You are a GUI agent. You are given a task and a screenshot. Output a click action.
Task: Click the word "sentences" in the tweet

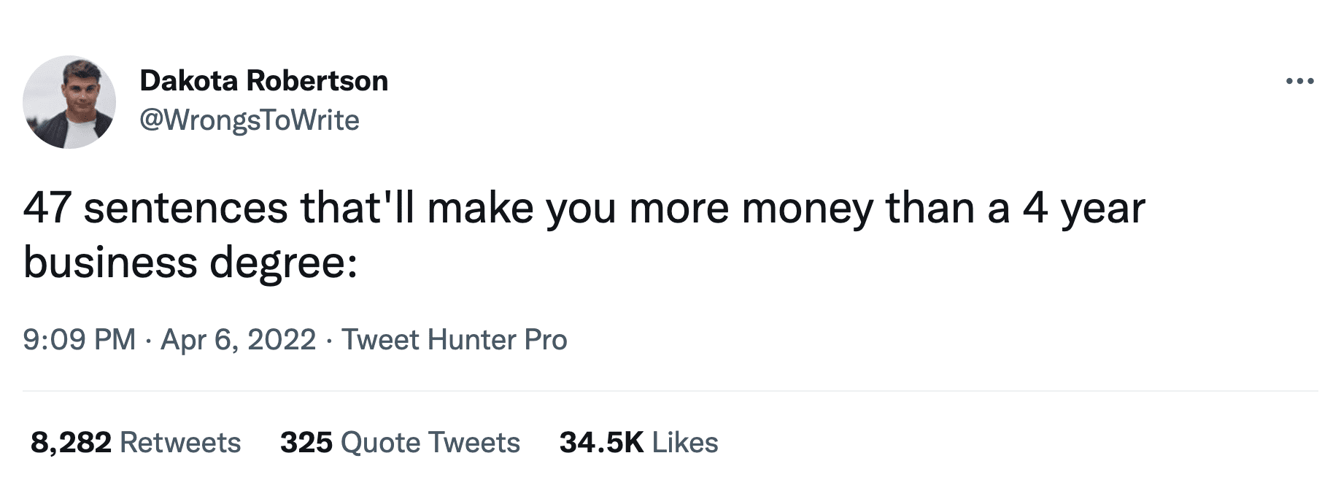[186, 208]
